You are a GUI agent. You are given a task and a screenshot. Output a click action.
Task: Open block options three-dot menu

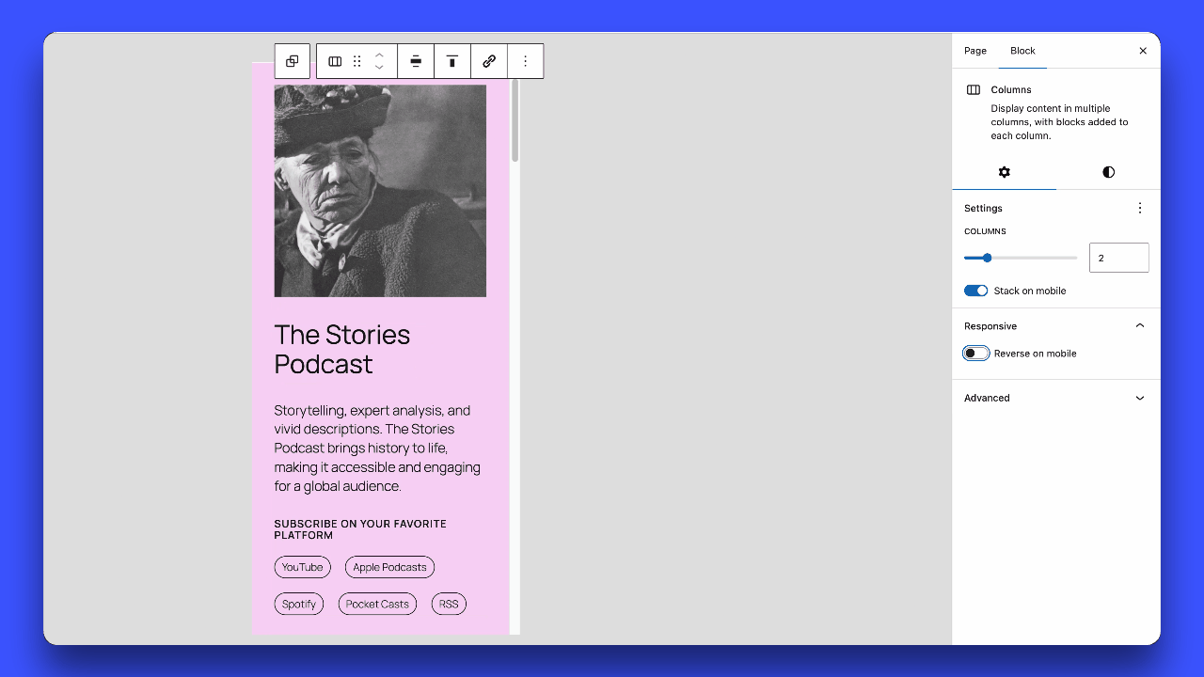coord(525,61)
